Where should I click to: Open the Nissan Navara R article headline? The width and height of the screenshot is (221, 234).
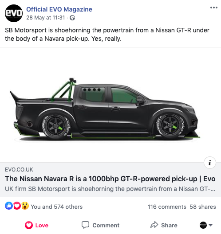coord(110,179)
